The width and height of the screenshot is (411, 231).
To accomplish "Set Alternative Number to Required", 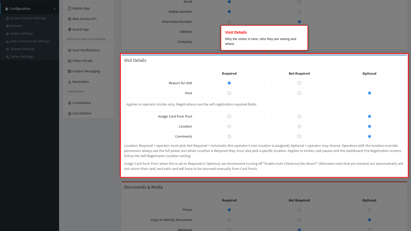I will (x=229, y=22).
